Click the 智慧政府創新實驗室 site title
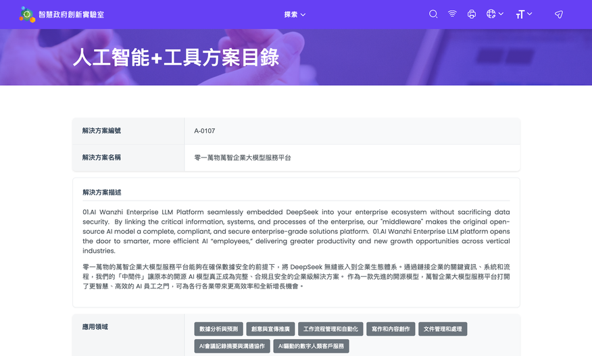Viewport: 592px width, 356px height. point(72,15)
